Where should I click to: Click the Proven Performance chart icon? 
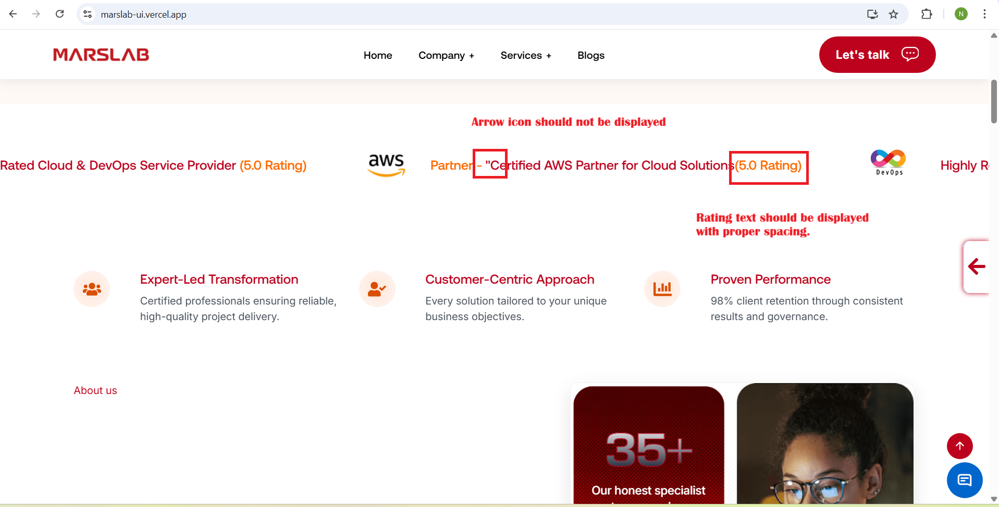click(x=662, y=289)
